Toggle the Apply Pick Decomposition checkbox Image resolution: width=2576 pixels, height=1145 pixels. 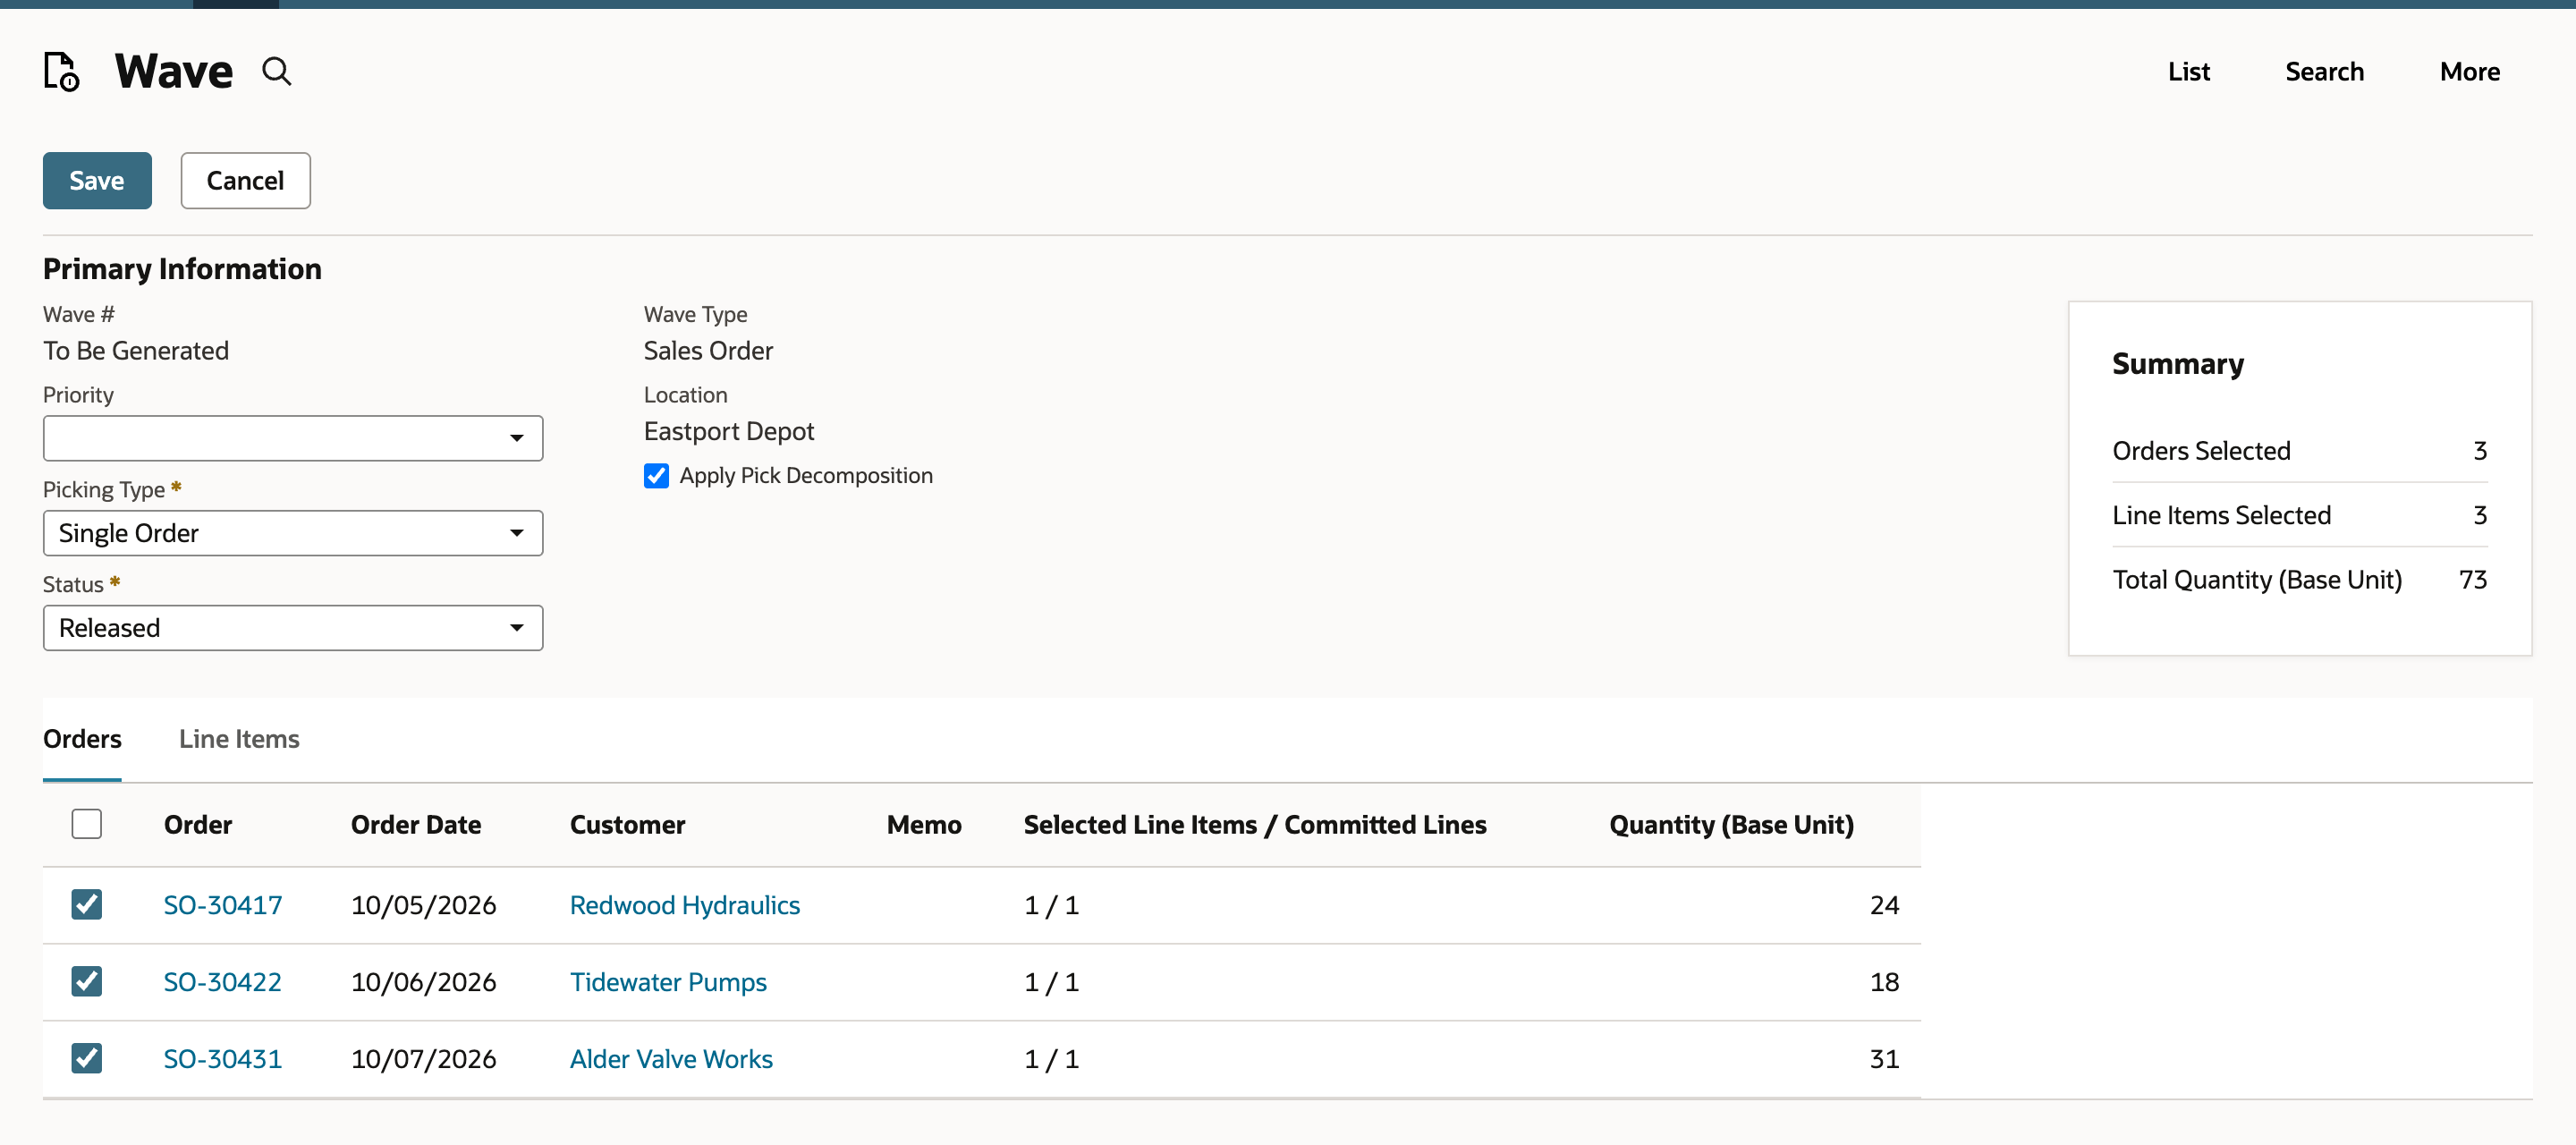(656, 476)
